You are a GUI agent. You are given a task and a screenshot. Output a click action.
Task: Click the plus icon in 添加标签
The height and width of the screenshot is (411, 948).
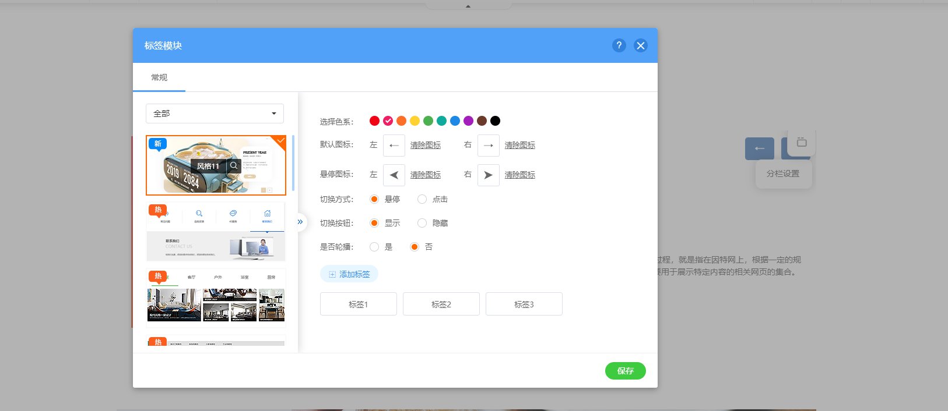pyautogui.click(x=332, y=274)
